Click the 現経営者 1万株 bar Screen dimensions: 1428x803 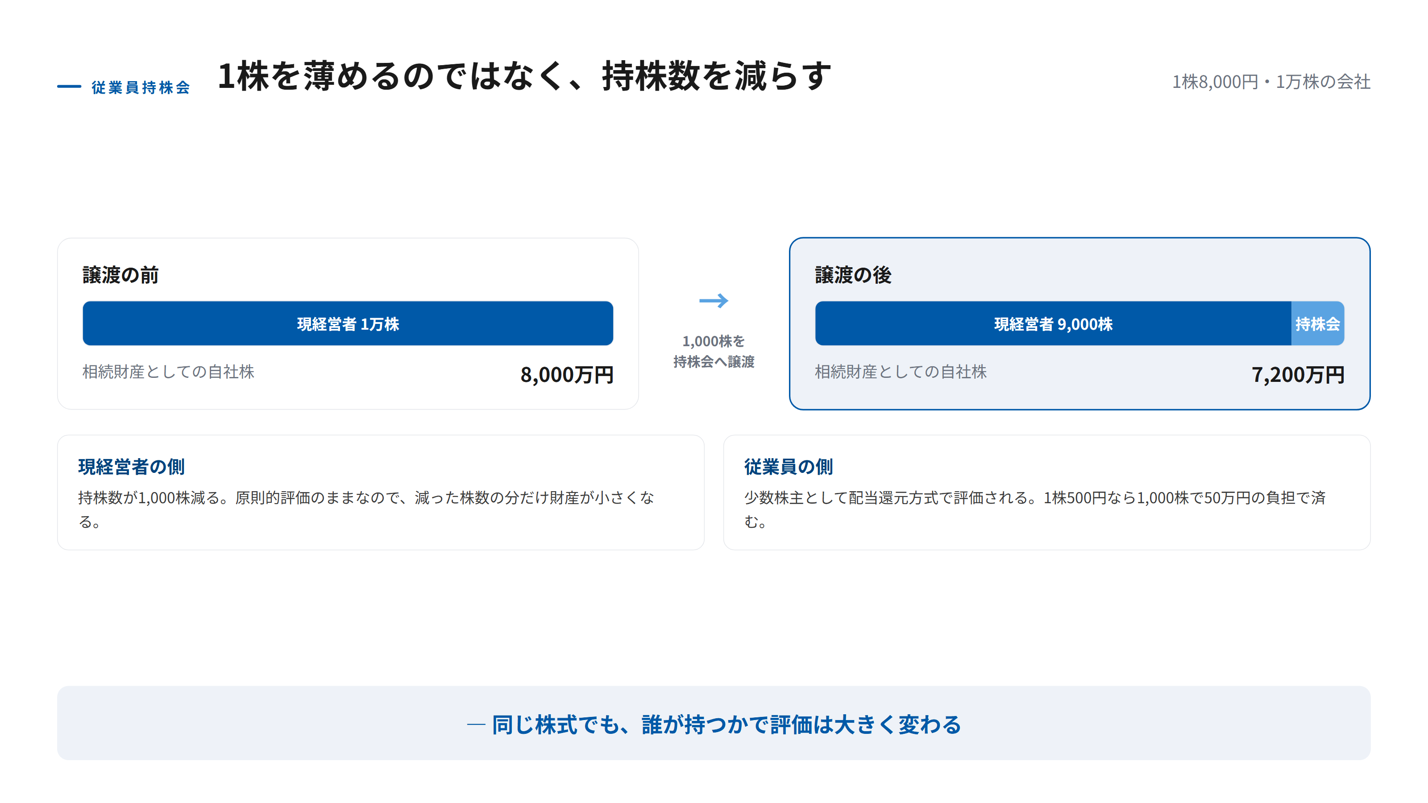tap(348, 323)
